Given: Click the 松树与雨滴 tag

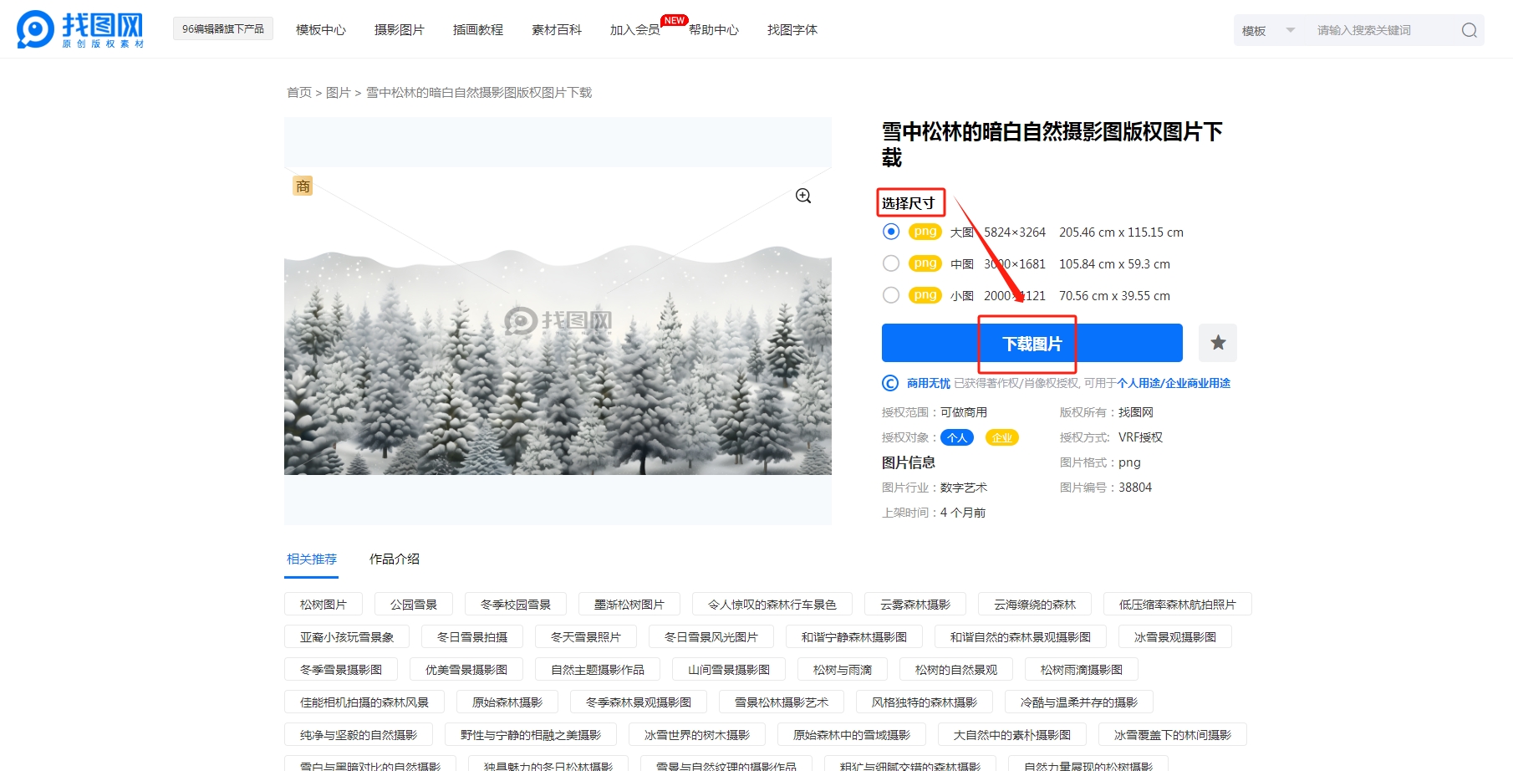Looking at the screenshot, I should click(x=843, y=669).
